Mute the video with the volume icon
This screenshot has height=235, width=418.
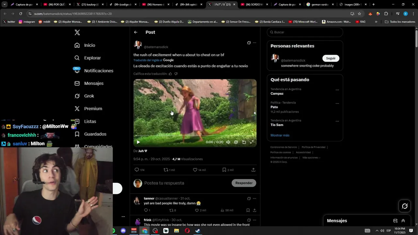[x=228, y=142]
